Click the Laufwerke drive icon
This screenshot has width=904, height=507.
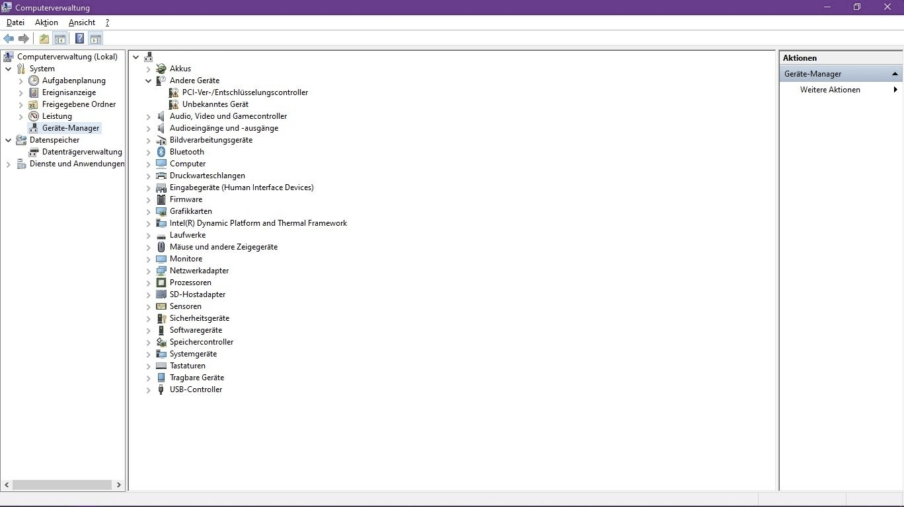(161, 235)
